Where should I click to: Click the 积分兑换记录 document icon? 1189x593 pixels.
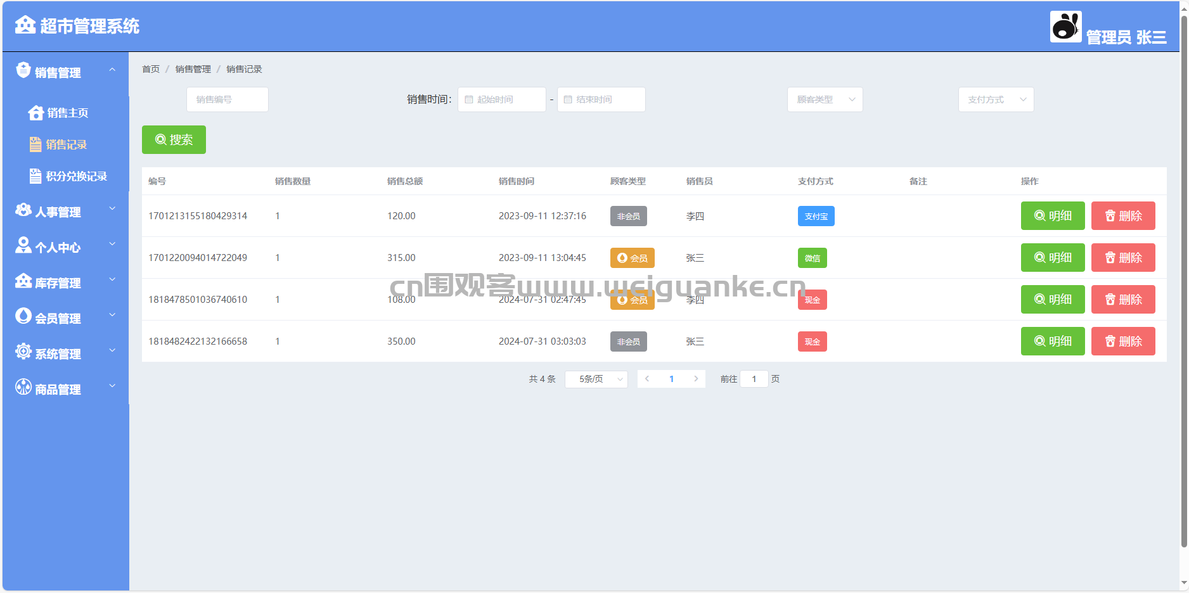(x=35, y=176)
